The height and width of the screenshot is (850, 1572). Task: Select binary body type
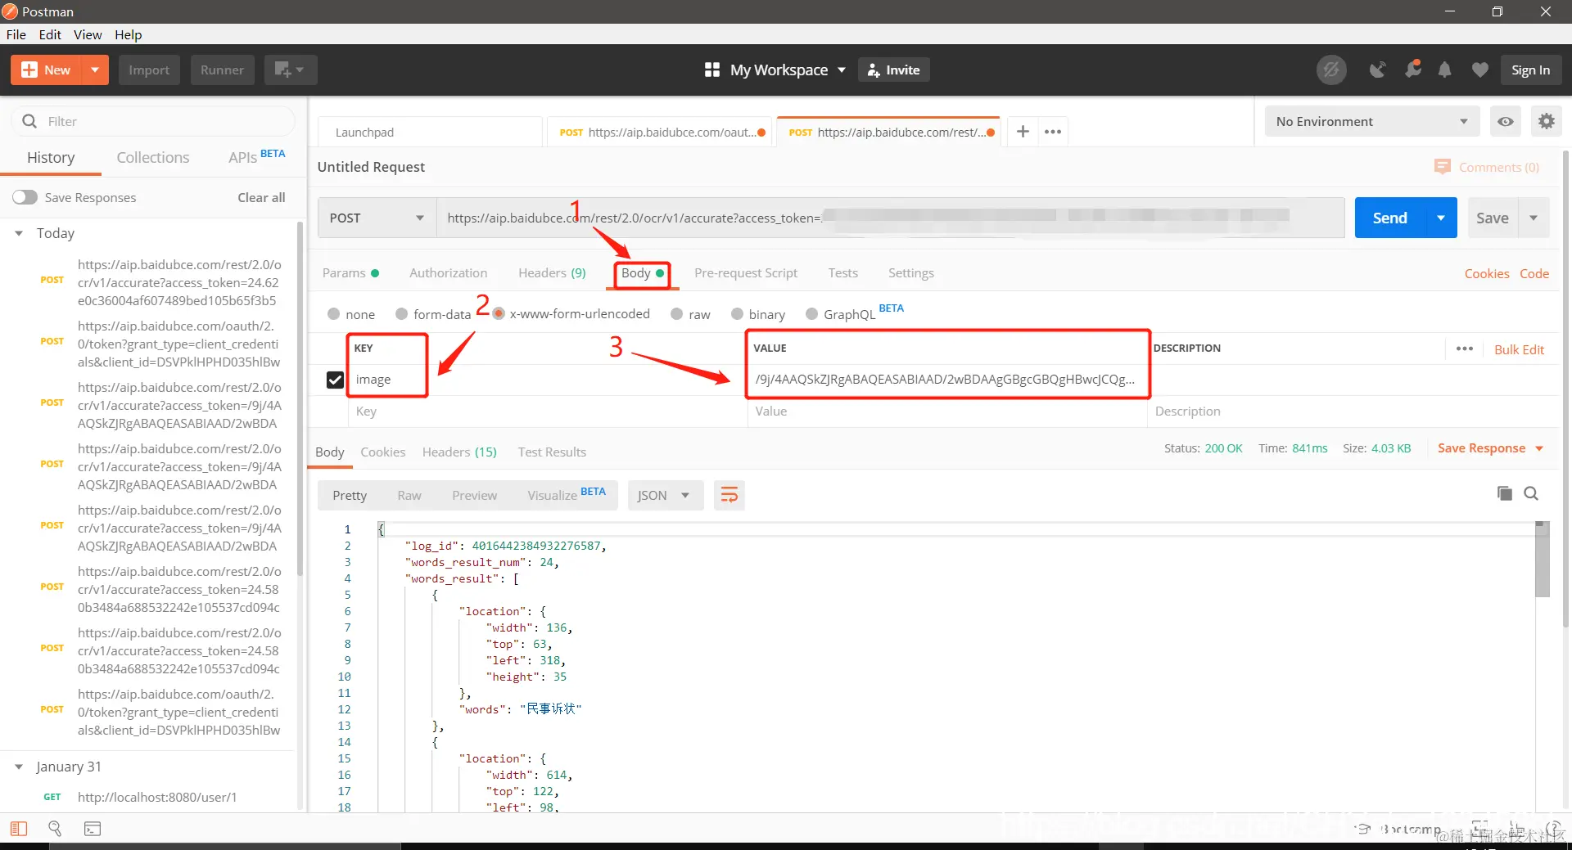(x=737, y=314)
